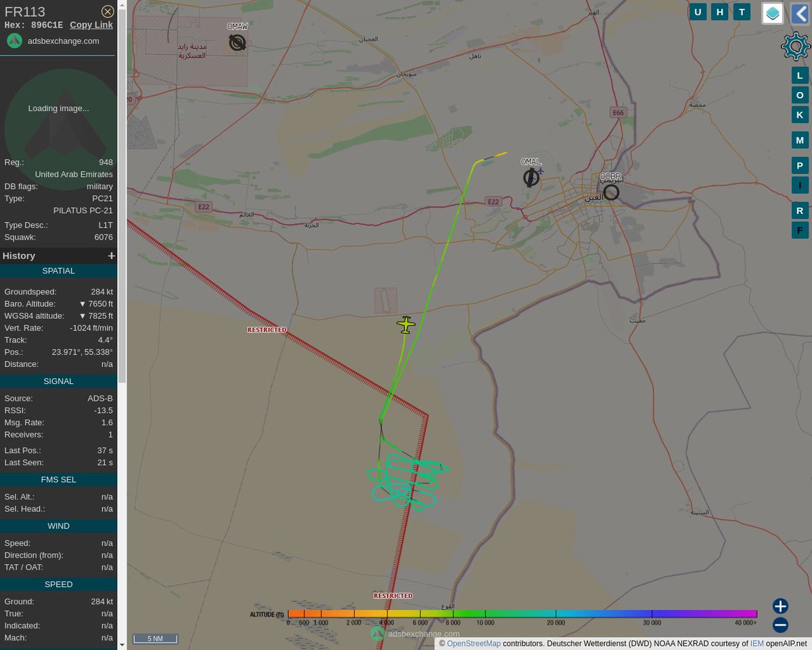The image size is (812, 650).
Task: Click the H button on map toolbar
Action: pos(720,12)
